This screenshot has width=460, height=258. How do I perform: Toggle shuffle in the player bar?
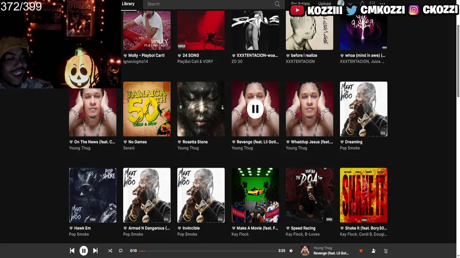(x=110, y=251)
